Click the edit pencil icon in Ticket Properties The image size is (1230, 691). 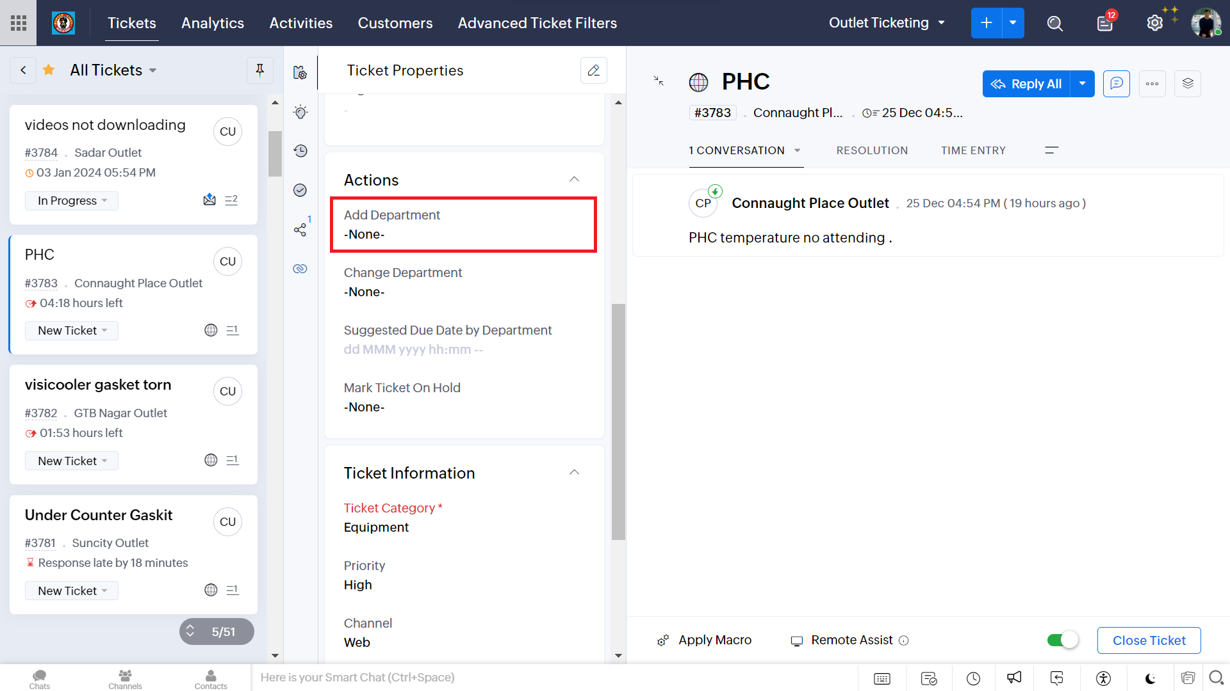[x=593, y=70]
